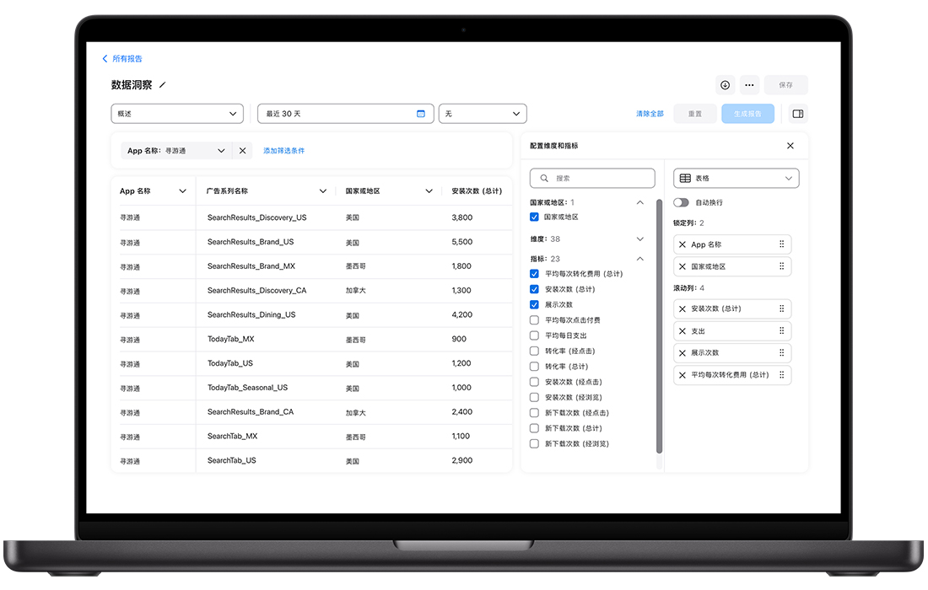The height and width of the screenshot is (590, 928).
Task: Enable the 平均每日支出 checkbox
Action: point(535,335)
